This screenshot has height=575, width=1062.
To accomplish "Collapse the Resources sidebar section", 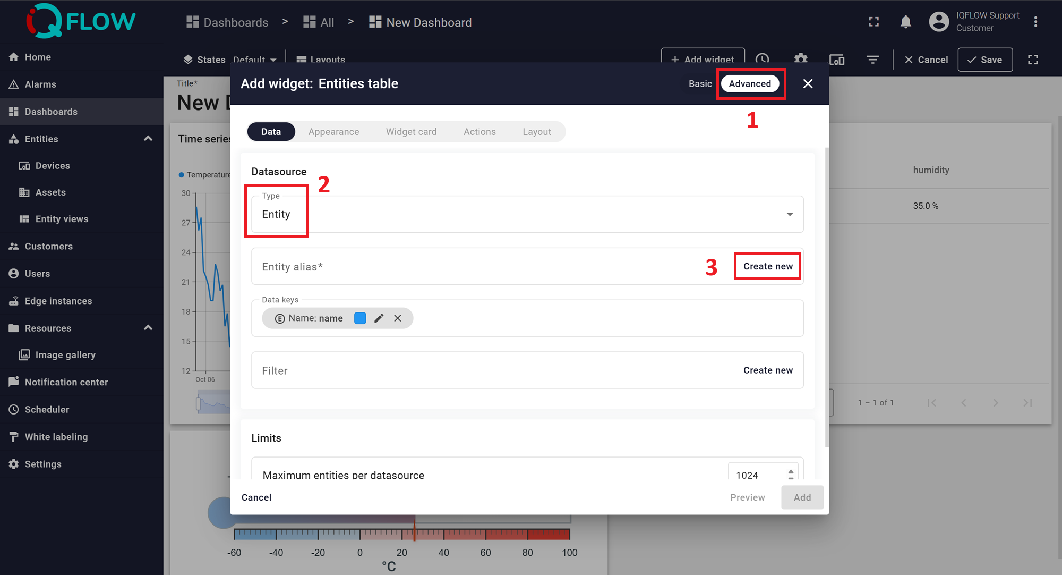I will coord(148,328).
